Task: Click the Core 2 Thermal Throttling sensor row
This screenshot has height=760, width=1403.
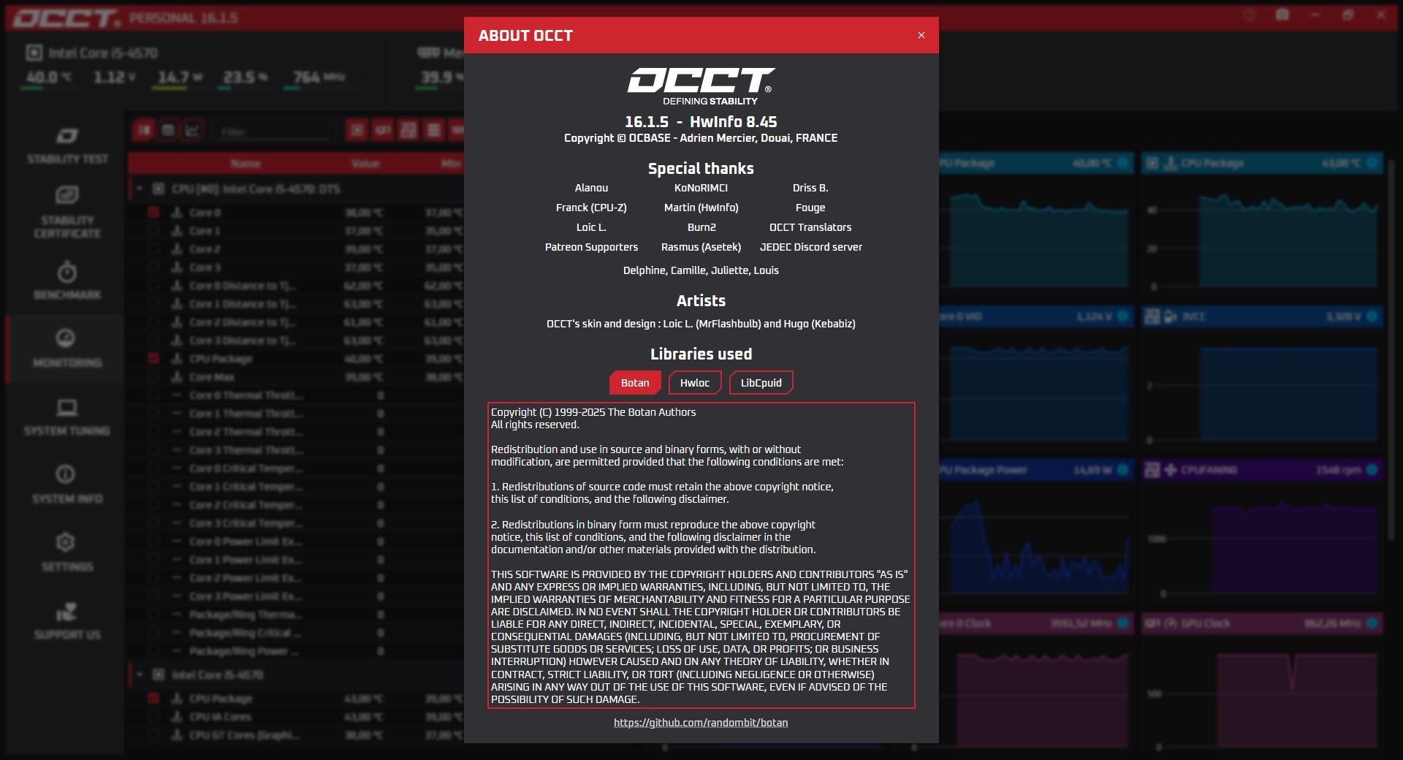Action: (x=296, y=432)
